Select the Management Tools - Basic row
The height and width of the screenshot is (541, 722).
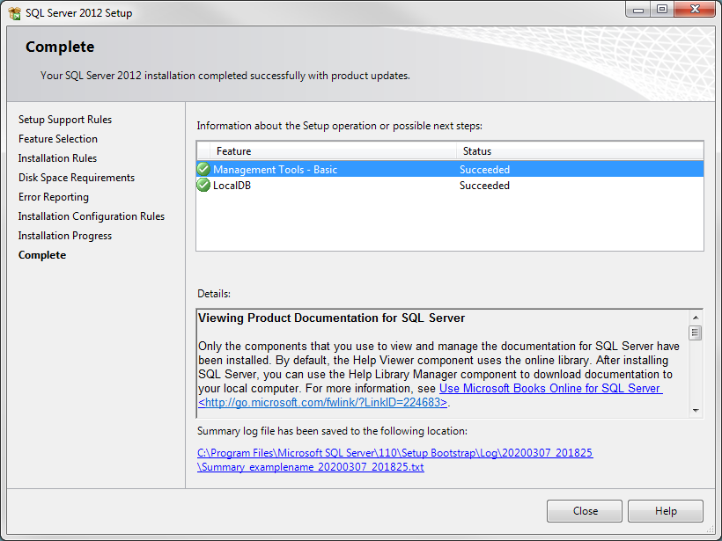pyautogui.click(x=450, y=169)
